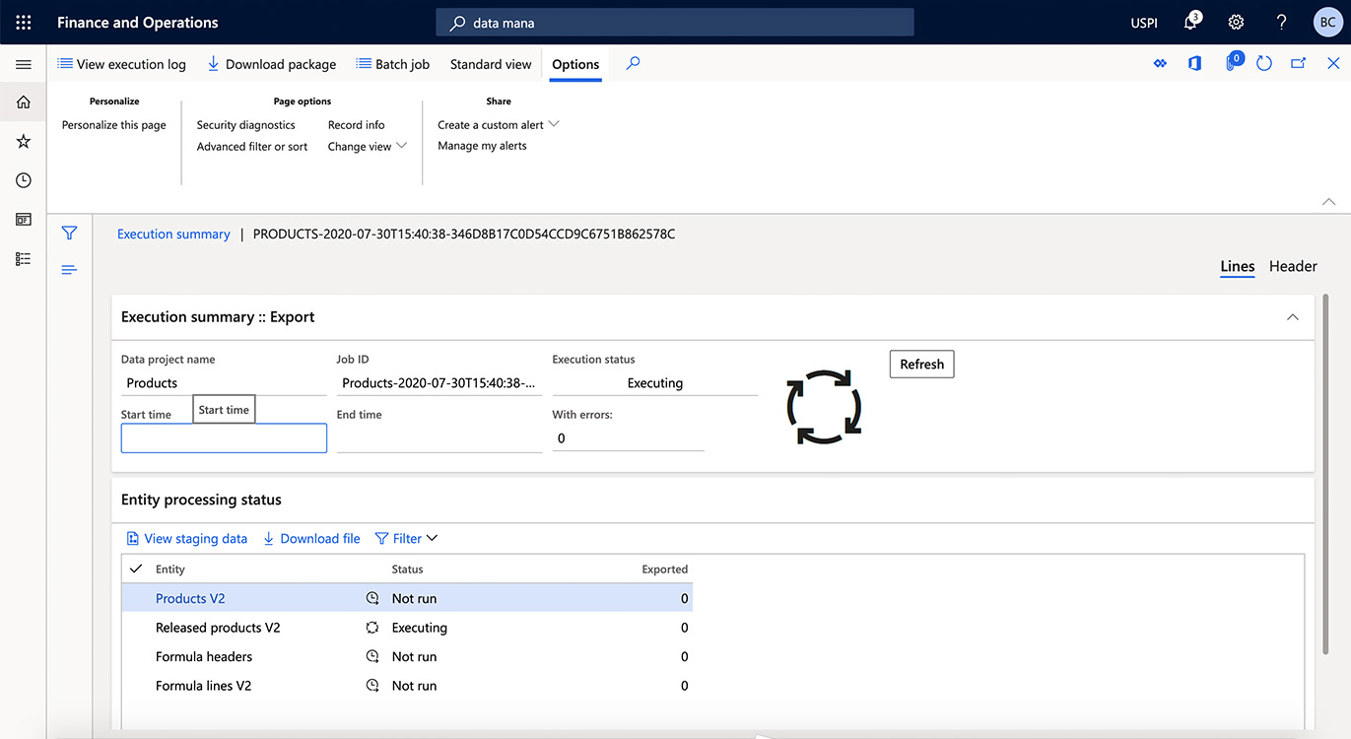Viewport: 1351px width, 739px height.
Task: Close the form with X icon
Action: 1333,63
